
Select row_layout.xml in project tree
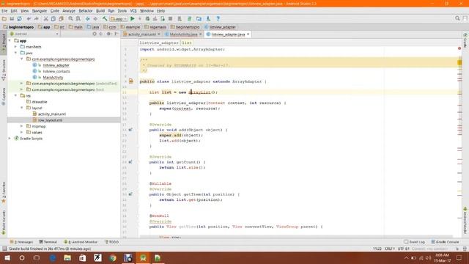pyautogui.click(x=51, y=120)
